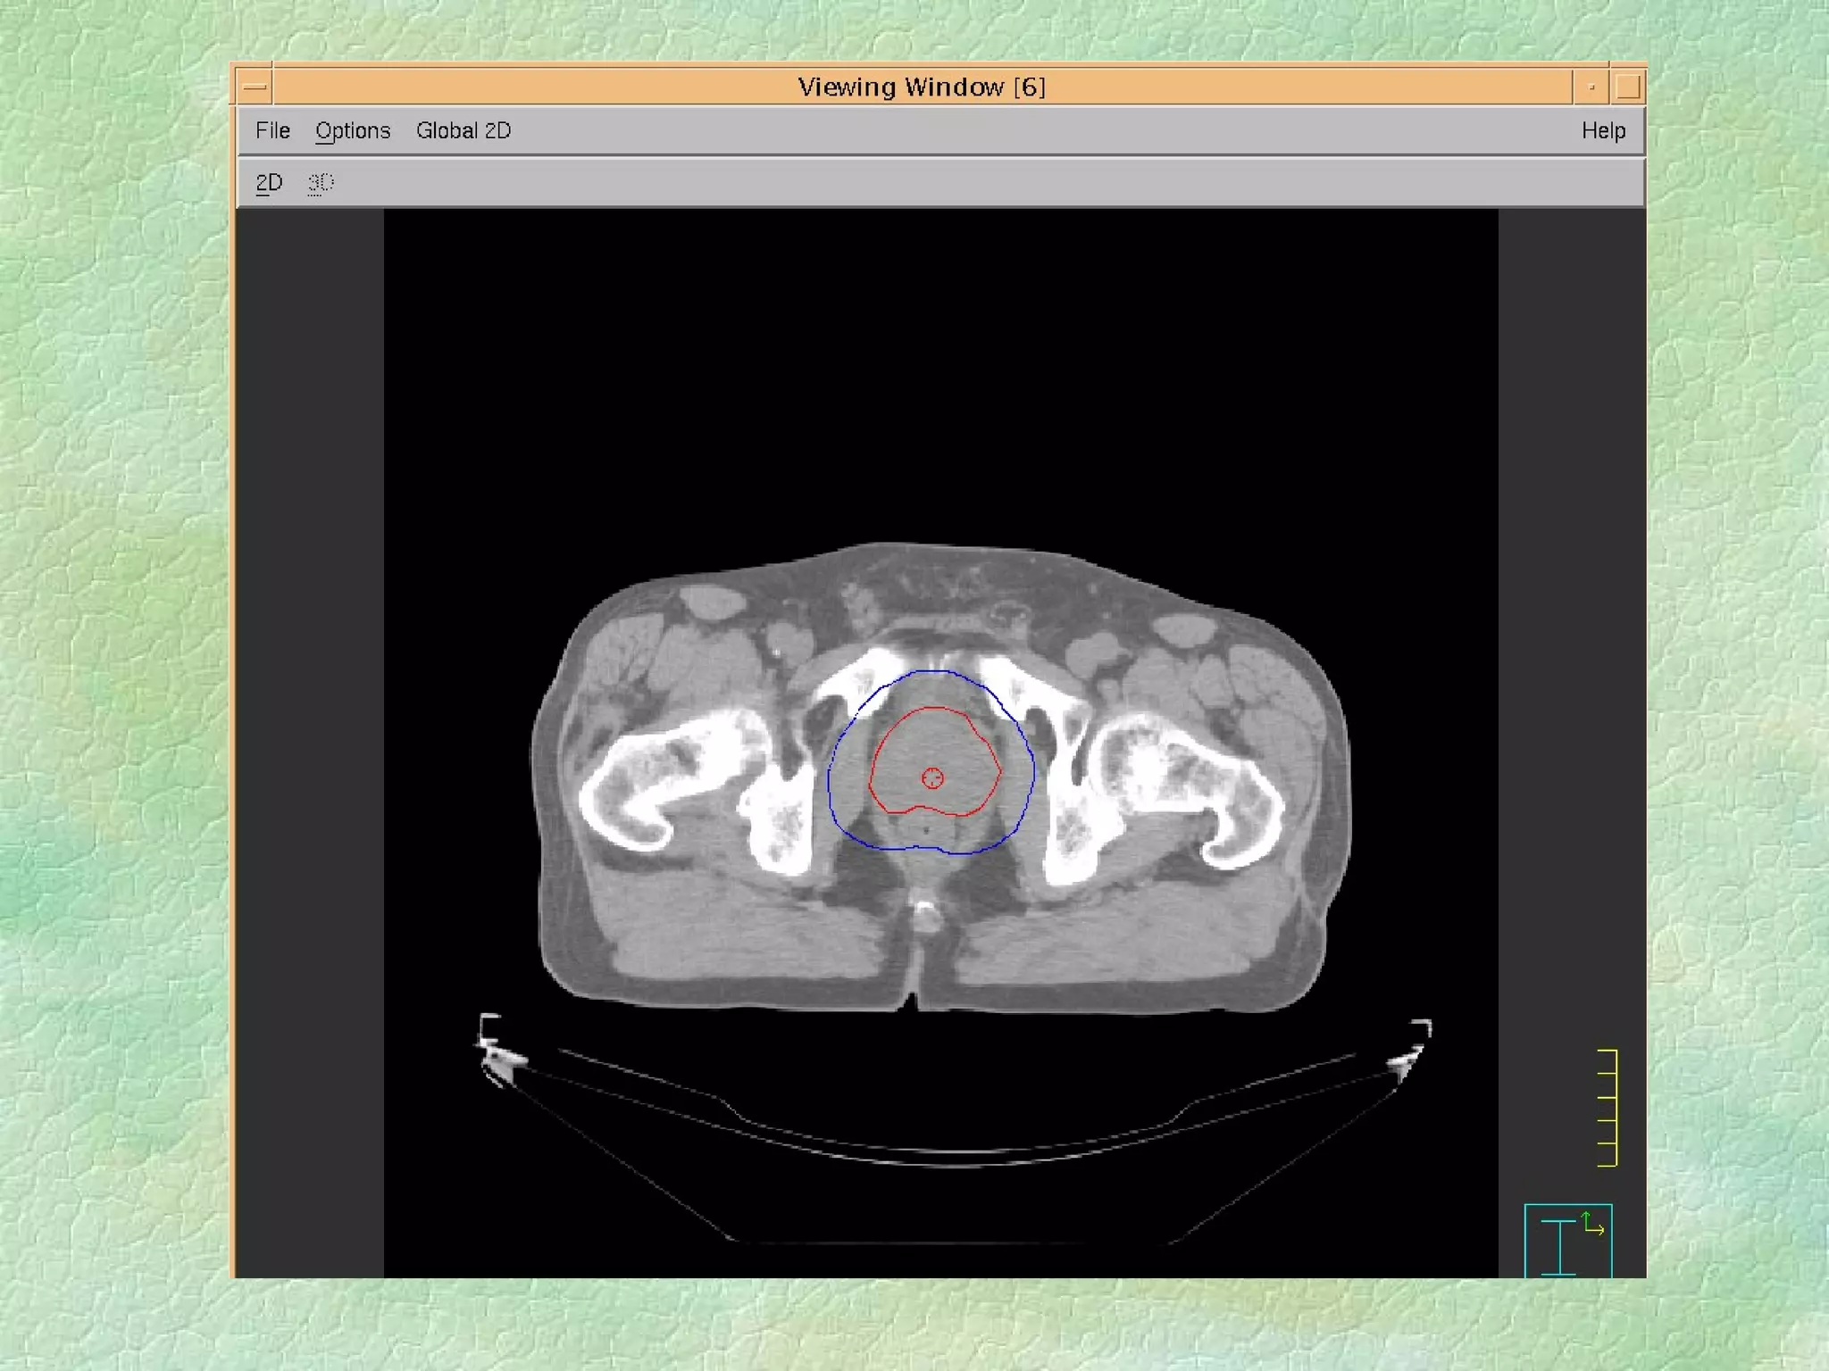Open the window menu button in title bar
Screen dimensions: 1829x1371
click(x=255, y=87)
